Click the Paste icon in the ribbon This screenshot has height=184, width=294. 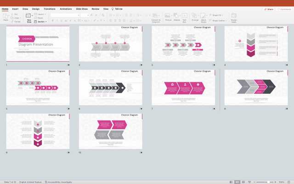click(6, 16)
